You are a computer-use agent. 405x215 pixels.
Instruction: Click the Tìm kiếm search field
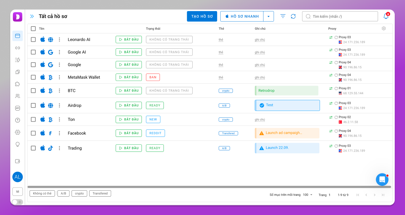tap(340, 16)
